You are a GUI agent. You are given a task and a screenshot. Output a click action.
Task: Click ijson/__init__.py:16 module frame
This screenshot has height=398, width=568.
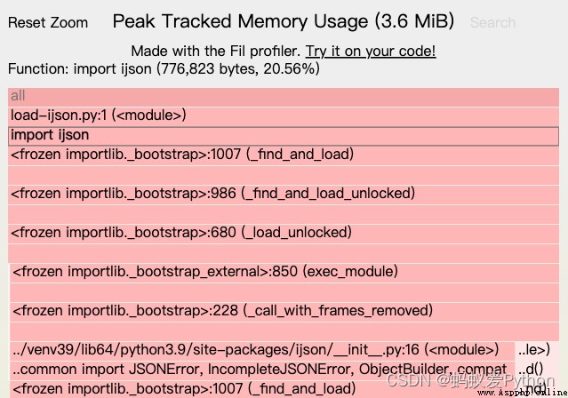pos(262,351)
